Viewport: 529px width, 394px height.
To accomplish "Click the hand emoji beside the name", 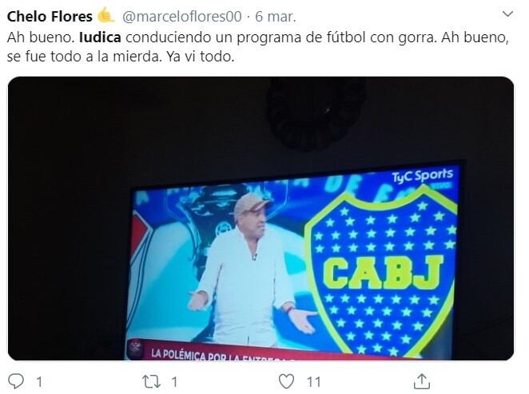I will [x=106, y=15].
